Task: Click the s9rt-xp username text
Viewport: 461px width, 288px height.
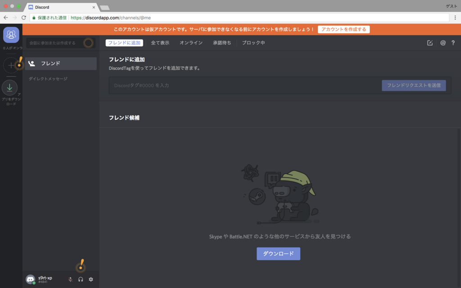Action: point(45,278)
